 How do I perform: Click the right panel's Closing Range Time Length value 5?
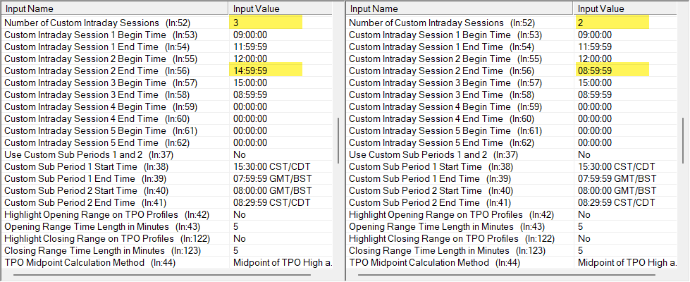point(581,250)
